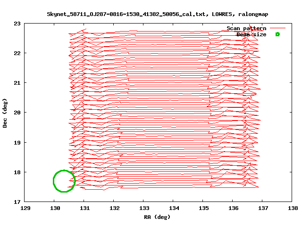Click x-axis tick label 138
The height and width of the screenshot is (226, 302).
[293, 208]
